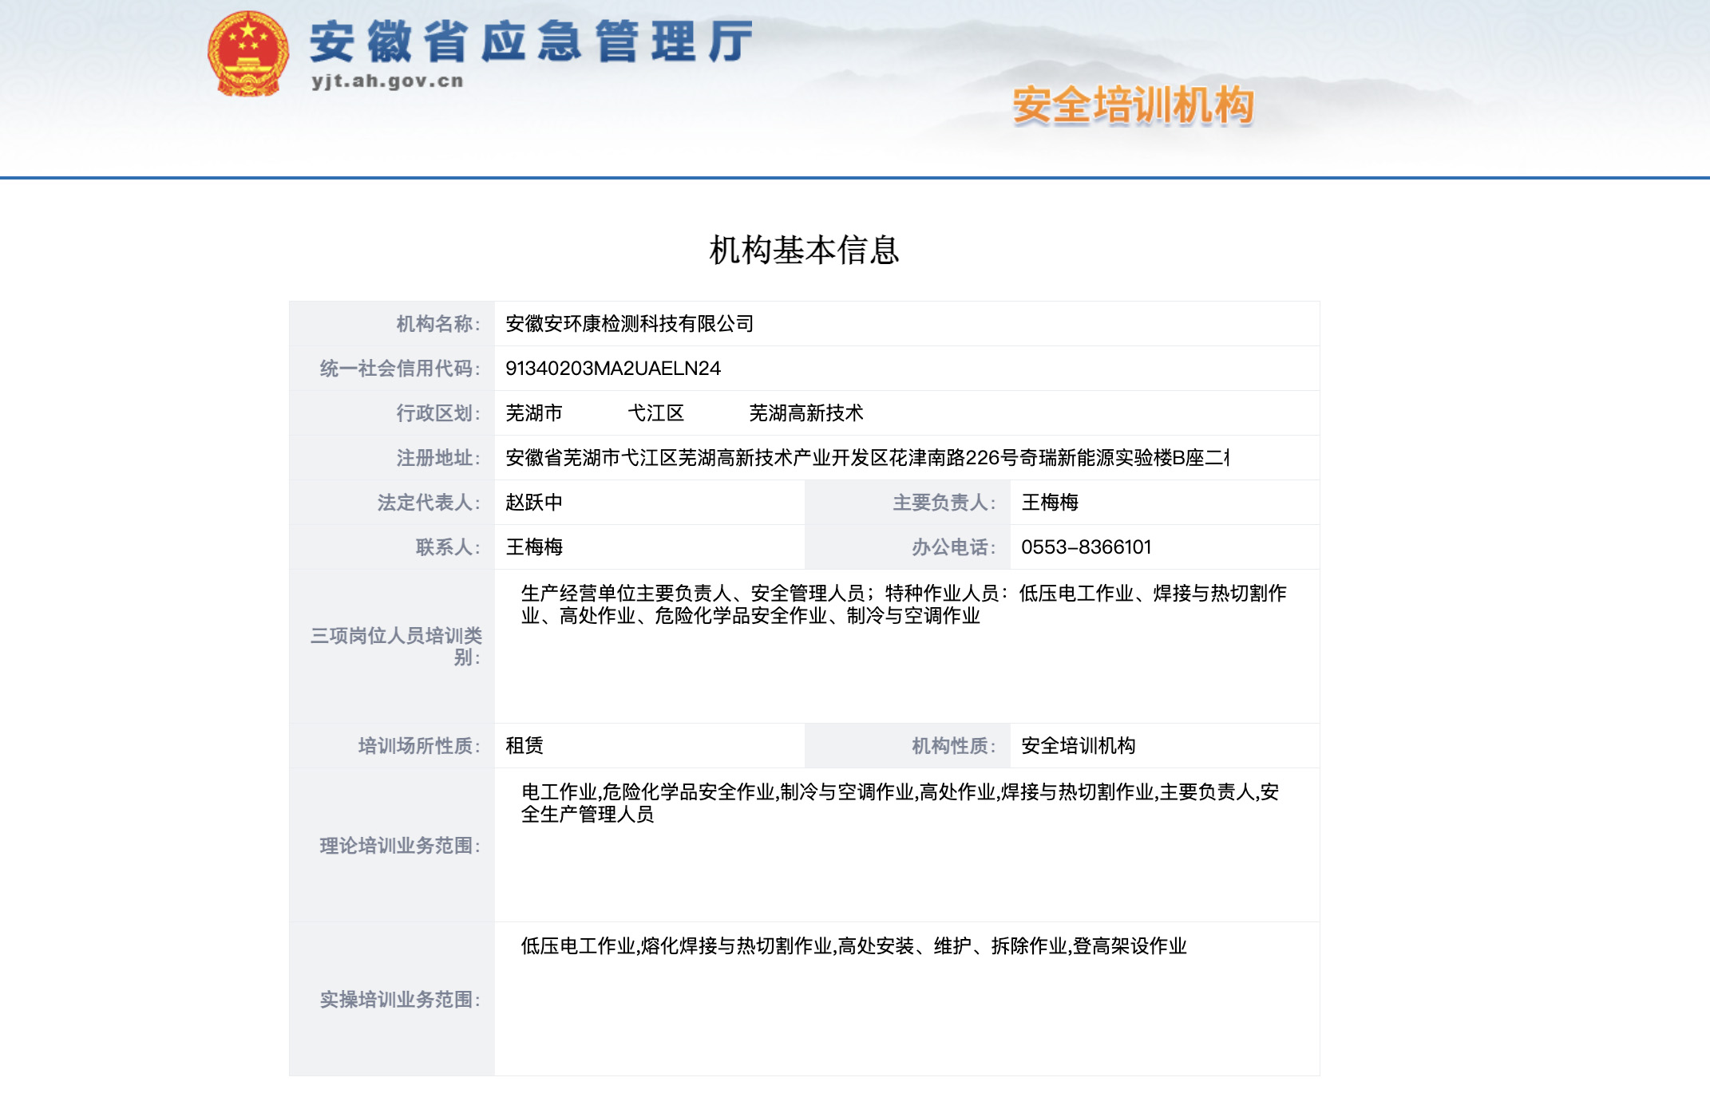The image size is (1710, 1093).
Task: Click the 法定代表人 label
Action: pos(429,502)
